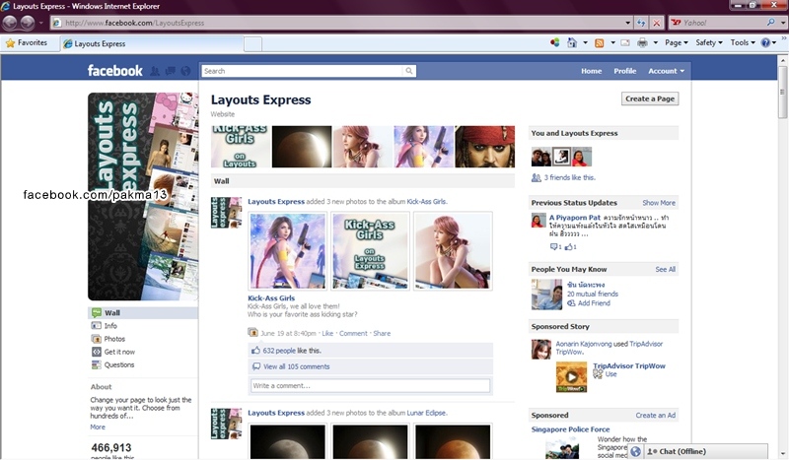Open Favorites star button

click(x=27, y=43)
